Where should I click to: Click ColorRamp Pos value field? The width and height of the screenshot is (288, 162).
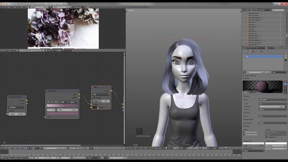[67, 110]
